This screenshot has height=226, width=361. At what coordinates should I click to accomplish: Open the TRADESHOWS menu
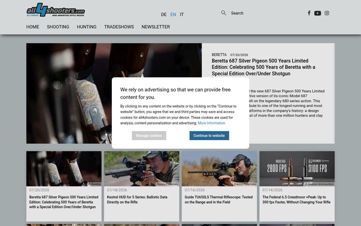pos(119,27)
